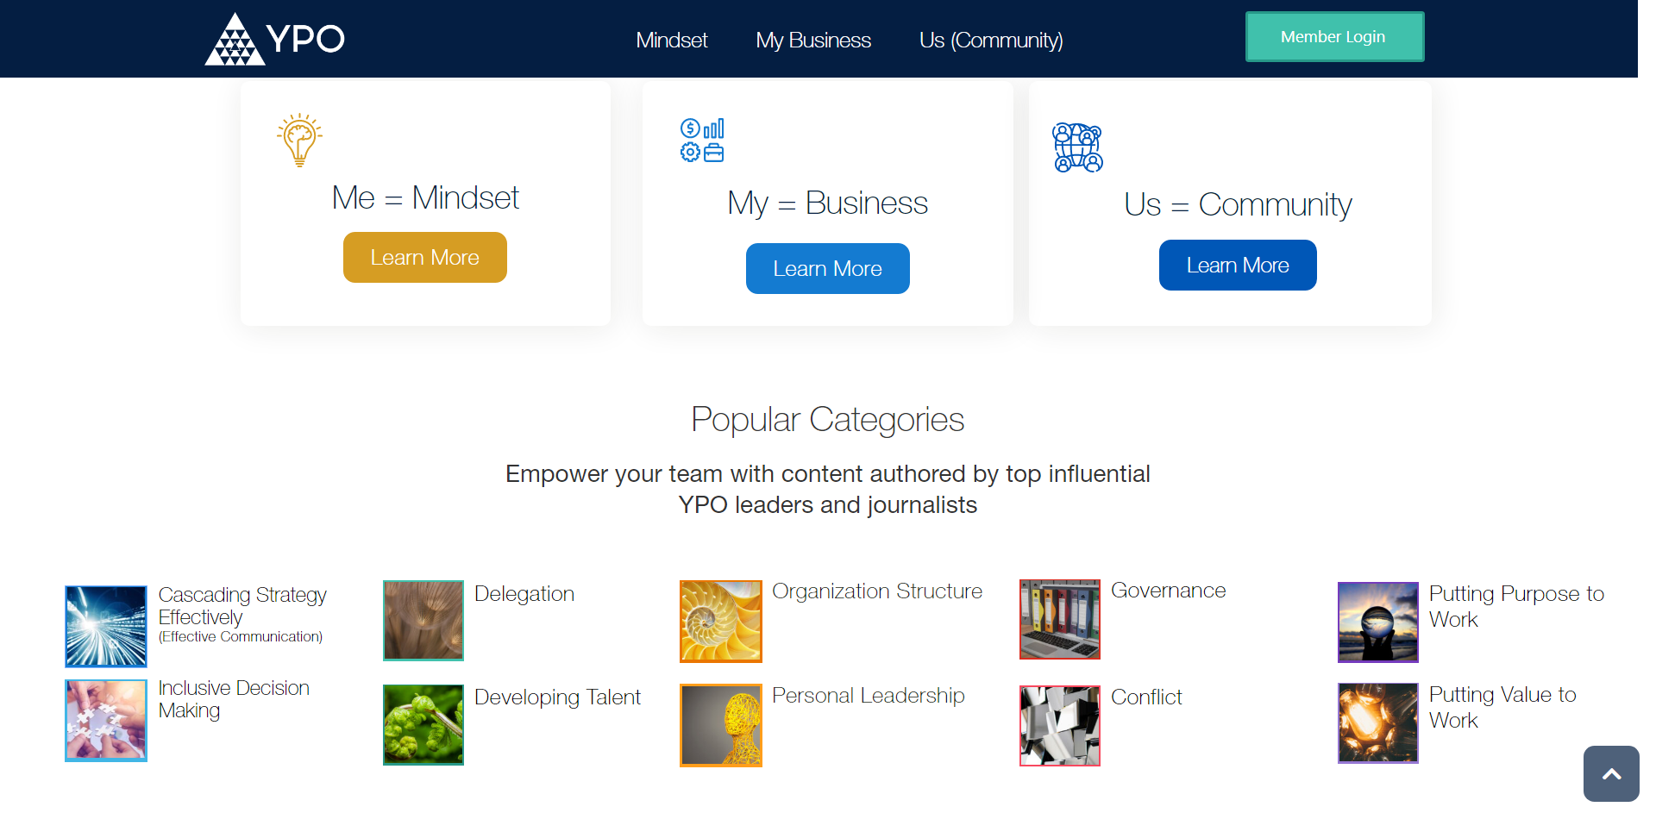Click the lightbulb brain Mindset icon
Screen dimensions: 1656x813
299,140
